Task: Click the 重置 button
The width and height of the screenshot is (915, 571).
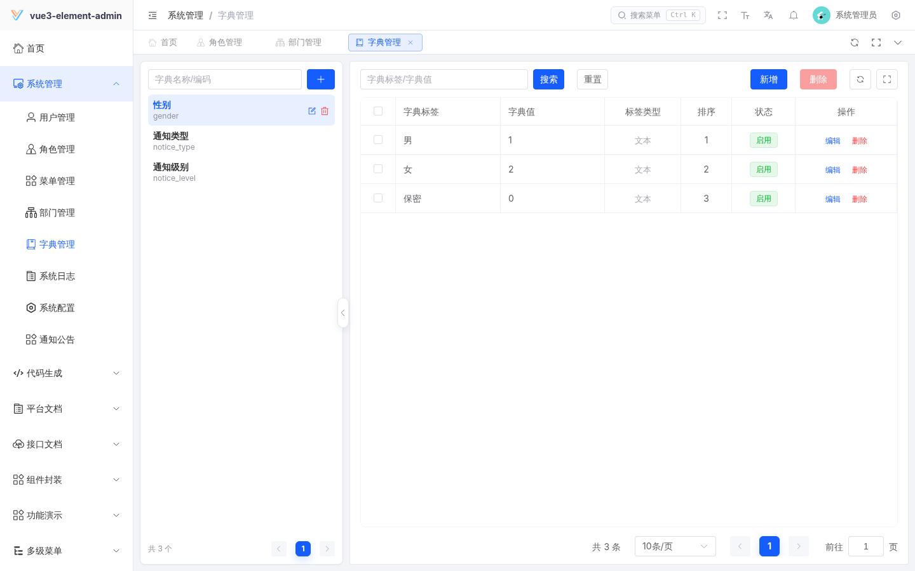Action: [x=592, y=79]
